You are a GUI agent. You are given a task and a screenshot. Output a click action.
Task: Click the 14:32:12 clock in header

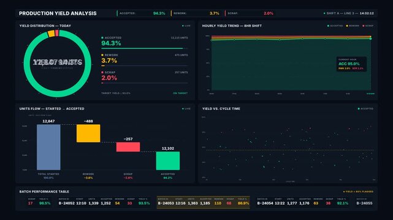[x=367, y=13]
